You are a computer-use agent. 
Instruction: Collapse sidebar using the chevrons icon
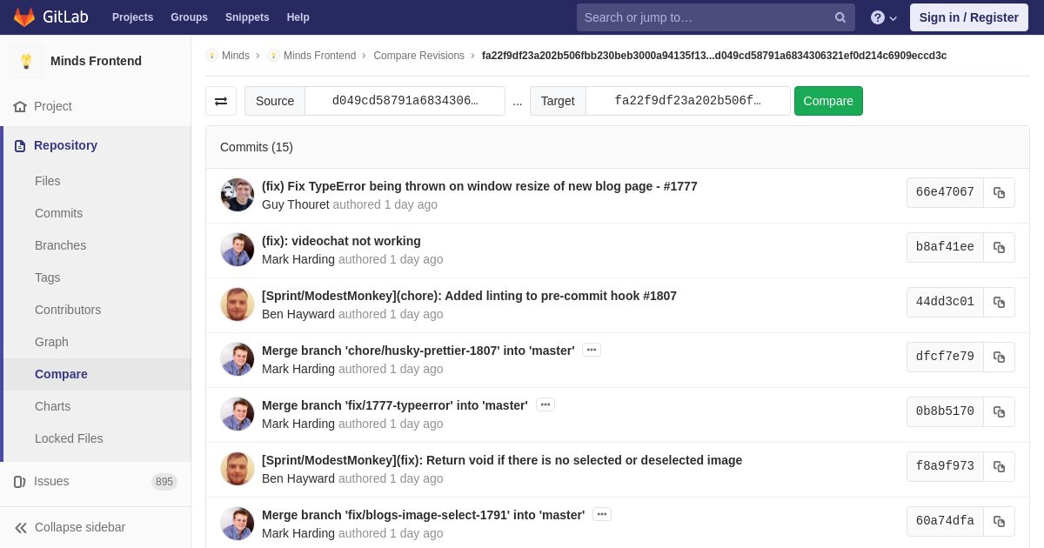(21, 528)
